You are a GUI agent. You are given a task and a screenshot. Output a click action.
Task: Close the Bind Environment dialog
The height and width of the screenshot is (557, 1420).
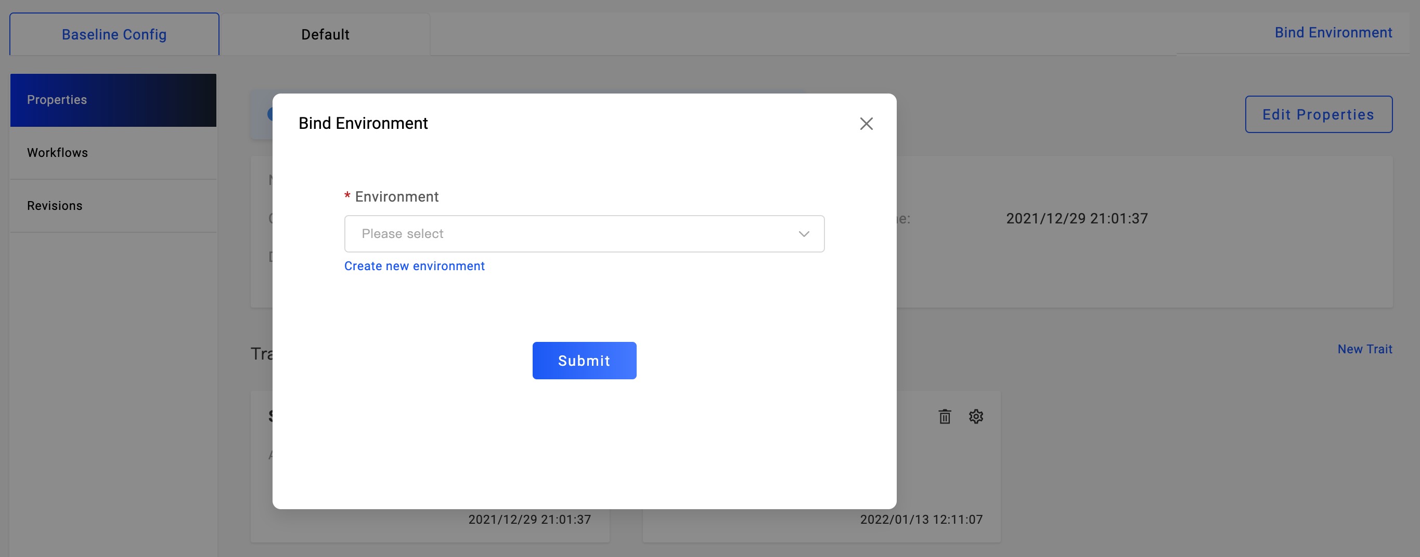pyautogui.click(x=866, y=124)
